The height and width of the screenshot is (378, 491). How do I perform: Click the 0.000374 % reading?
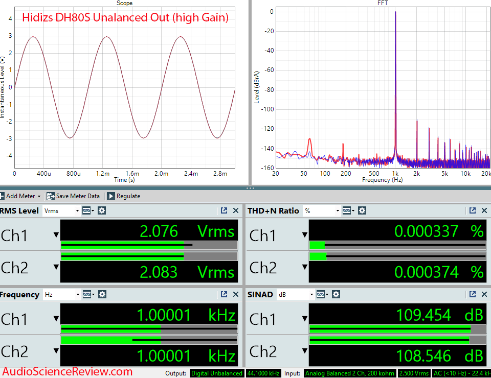pyautogui.click(x=439, y=272)
